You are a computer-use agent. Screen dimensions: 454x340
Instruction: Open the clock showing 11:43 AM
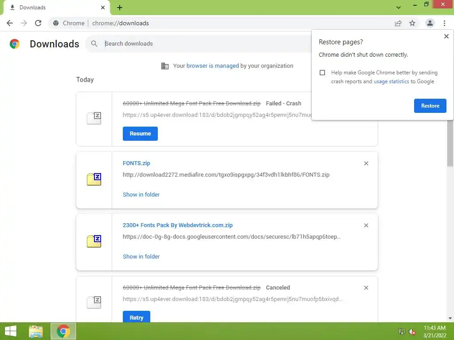[434, 332]
